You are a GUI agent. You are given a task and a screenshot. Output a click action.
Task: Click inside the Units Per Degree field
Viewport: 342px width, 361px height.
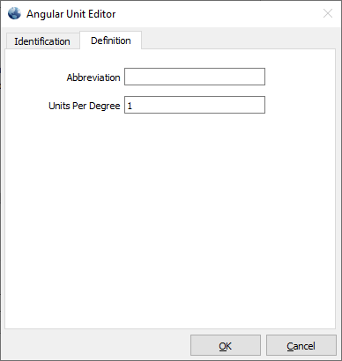click(x=195, y=105)
